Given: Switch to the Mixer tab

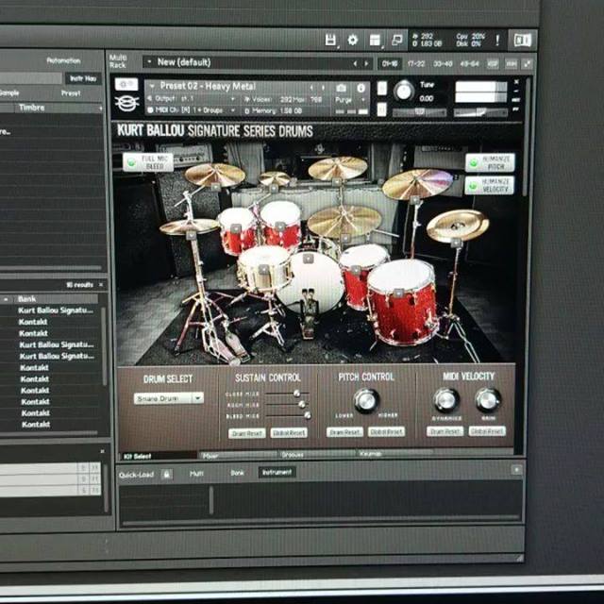Looking at the screenshot, I should (x=239, y=456).
